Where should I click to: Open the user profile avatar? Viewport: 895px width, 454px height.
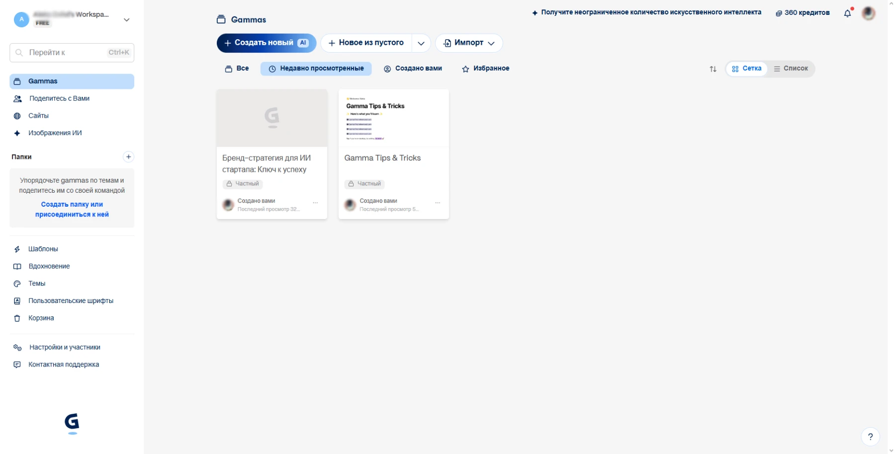pos(869,13)
